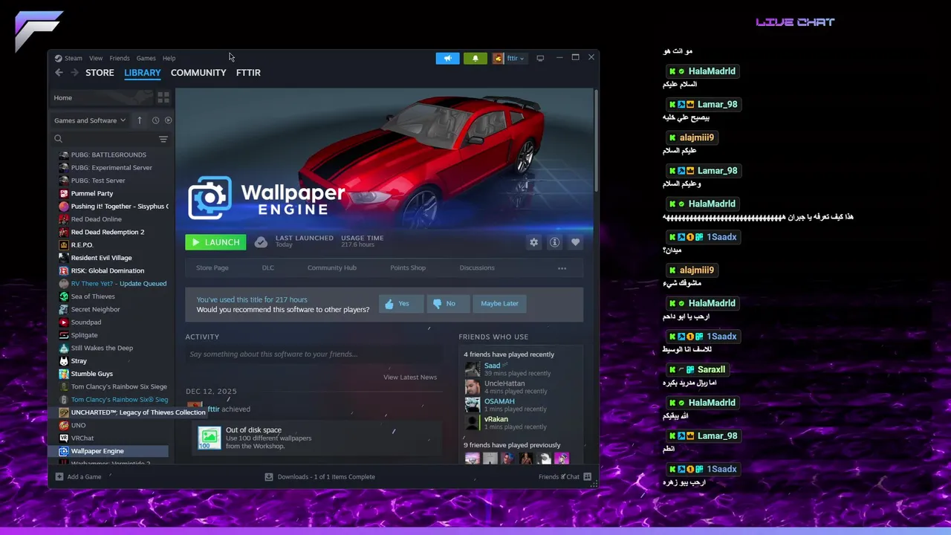Toggle the recent activity clock filter
Screen dimensions: 951x535
click(x=155, y=120)
